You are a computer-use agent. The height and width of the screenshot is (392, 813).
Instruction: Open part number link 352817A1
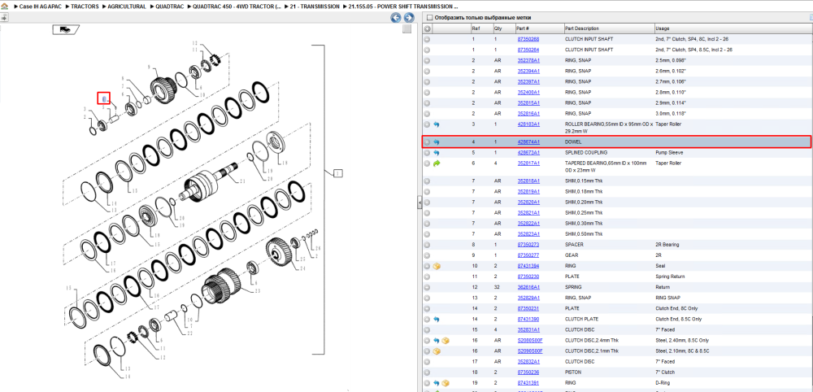pyautogui.click(x=528, y=163)
